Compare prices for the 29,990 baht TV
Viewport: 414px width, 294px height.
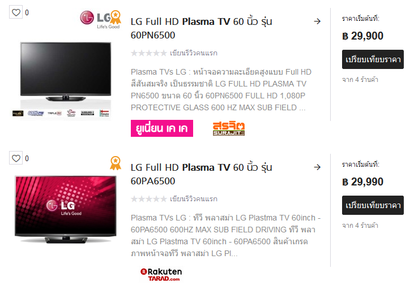[373, 205]
